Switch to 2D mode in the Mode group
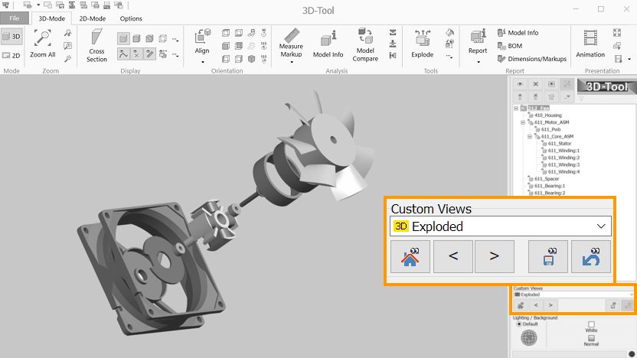 11,55
